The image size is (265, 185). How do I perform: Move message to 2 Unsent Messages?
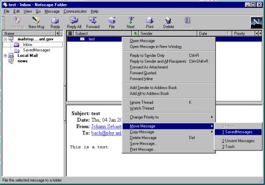tap(238, 140)
